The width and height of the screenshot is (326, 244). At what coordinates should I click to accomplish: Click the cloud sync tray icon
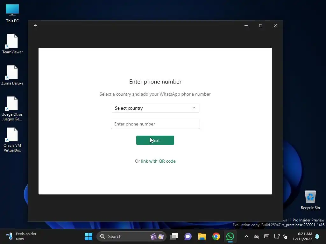coord(257,236)
